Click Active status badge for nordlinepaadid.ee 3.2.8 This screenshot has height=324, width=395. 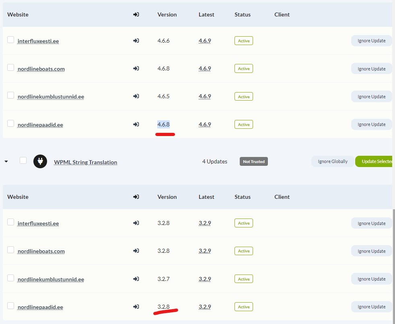tap(244, 307)
